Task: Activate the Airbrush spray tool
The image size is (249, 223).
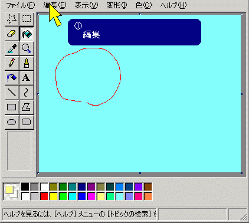Action: [x=12, y=78]
